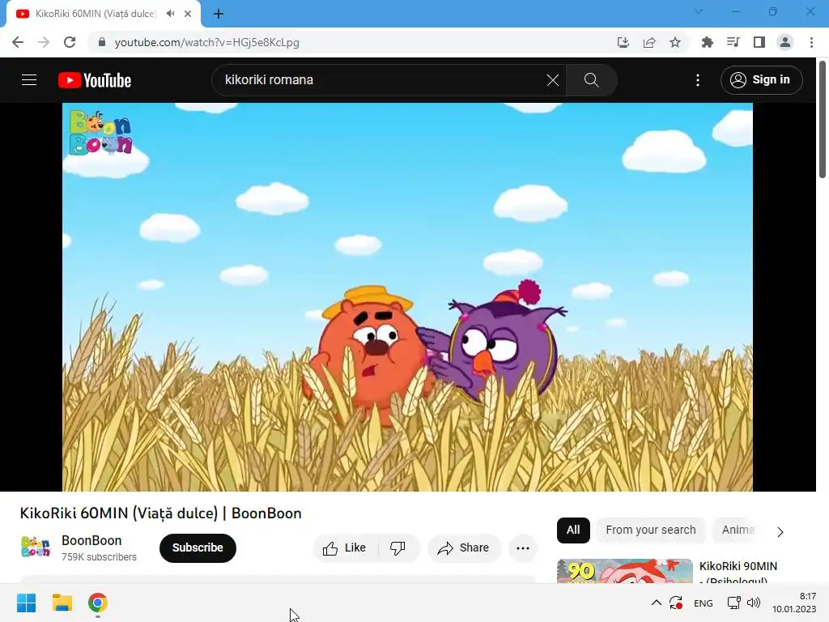Open BoonBoon channel avatar
This screenshot has width=829, height=622.
[36, 547]
